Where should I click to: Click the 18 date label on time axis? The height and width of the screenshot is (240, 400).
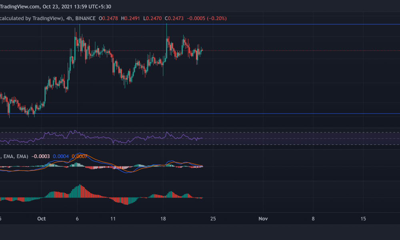163,218
